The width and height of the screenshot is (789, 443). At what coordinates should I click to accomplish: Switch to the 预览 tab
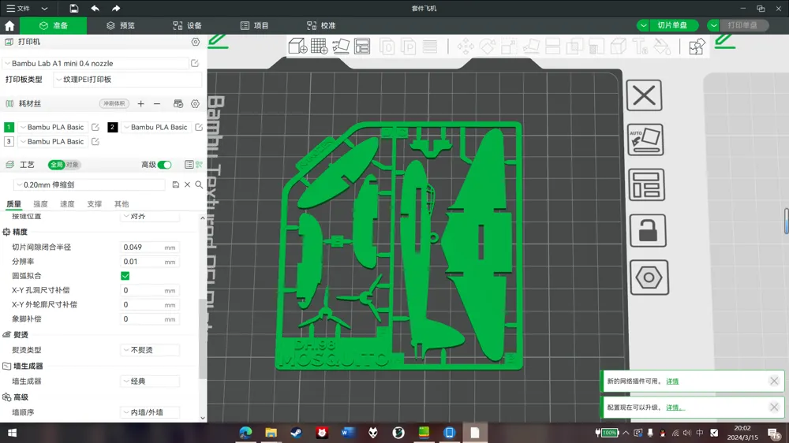coord(121,26)
